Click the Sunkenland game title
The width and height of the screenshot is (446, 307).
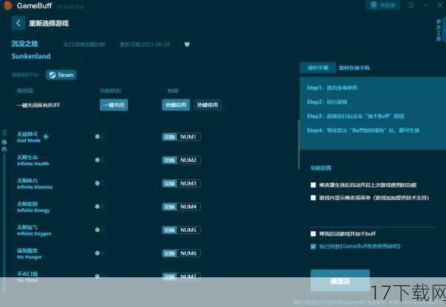pos(31,56)
